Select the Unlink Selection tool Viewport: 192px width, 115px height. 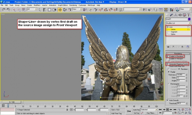[x=19, y=10]
